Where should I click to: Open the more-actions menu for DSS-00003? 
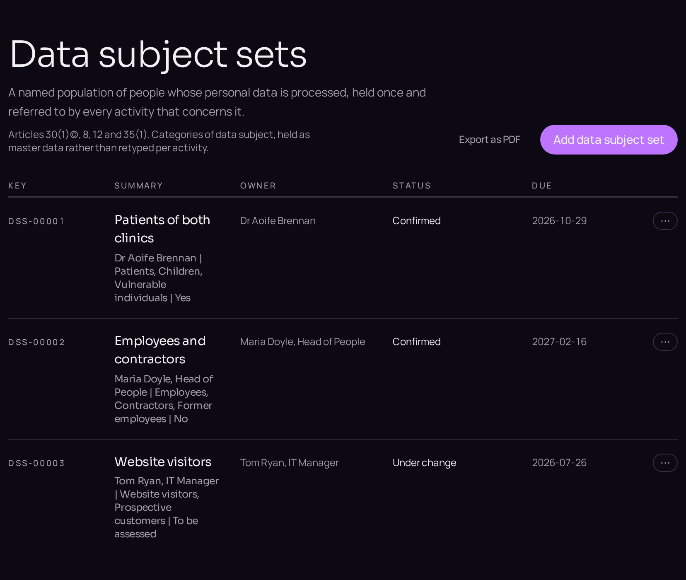point(665,463)
